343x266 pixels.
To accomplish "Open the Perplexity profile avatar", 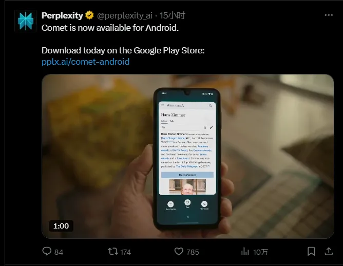I will (26, 21).
